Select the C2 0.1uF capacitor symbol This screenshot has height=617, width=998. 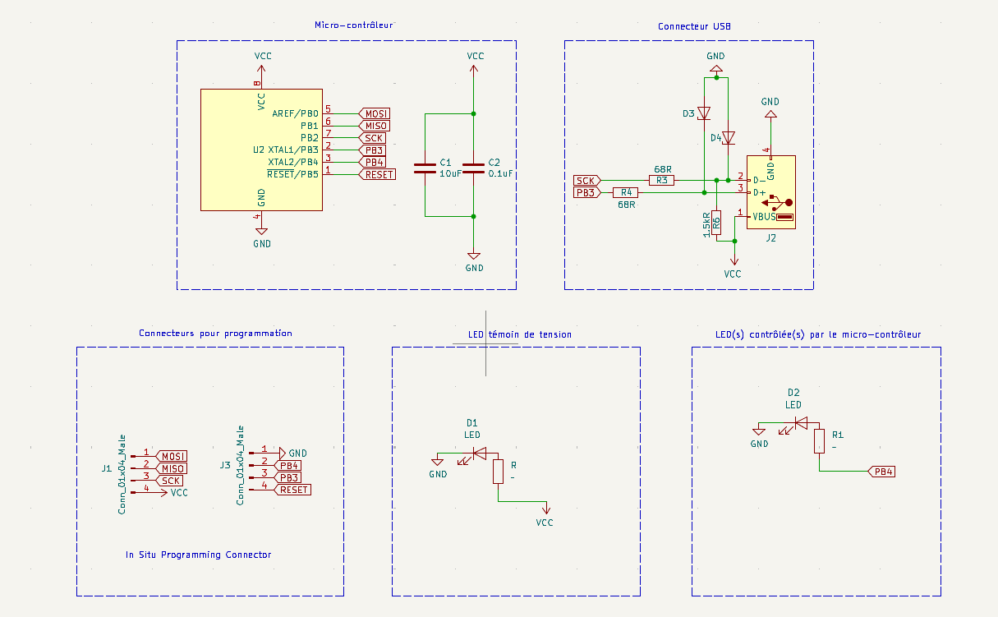pos(473,168)
